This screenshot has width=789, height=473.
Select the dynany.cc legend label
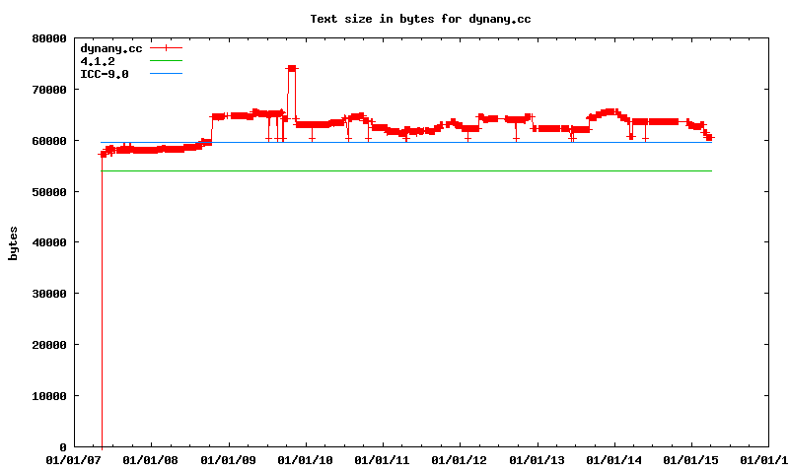pyautogui.click(x=110, y=47)
